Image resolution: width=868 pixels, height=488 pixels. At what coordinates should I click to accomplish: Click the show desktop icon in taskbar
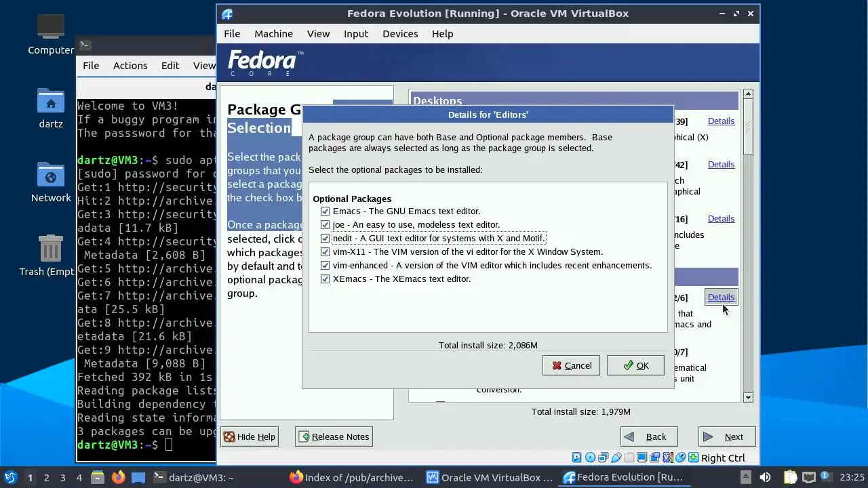pyautogui.click(x=138, y=478)
